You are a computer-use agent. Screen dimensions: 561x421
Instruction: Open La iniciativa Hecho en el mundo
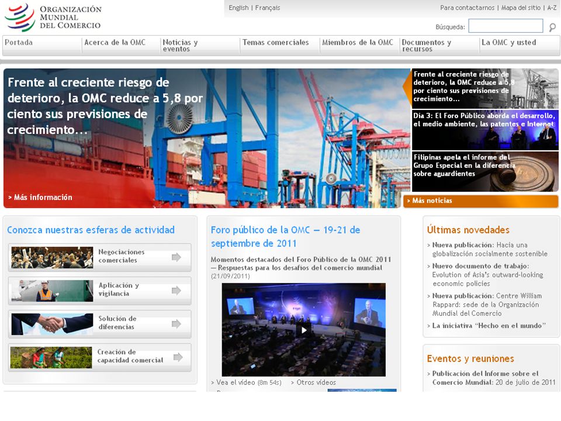pyautogui.click(x=489, y=326)
